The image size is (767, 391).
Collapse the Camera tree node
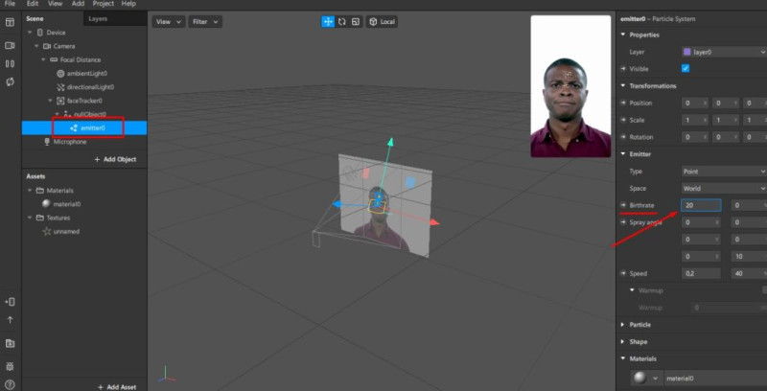pyautogui.click(x=36, y=46)
